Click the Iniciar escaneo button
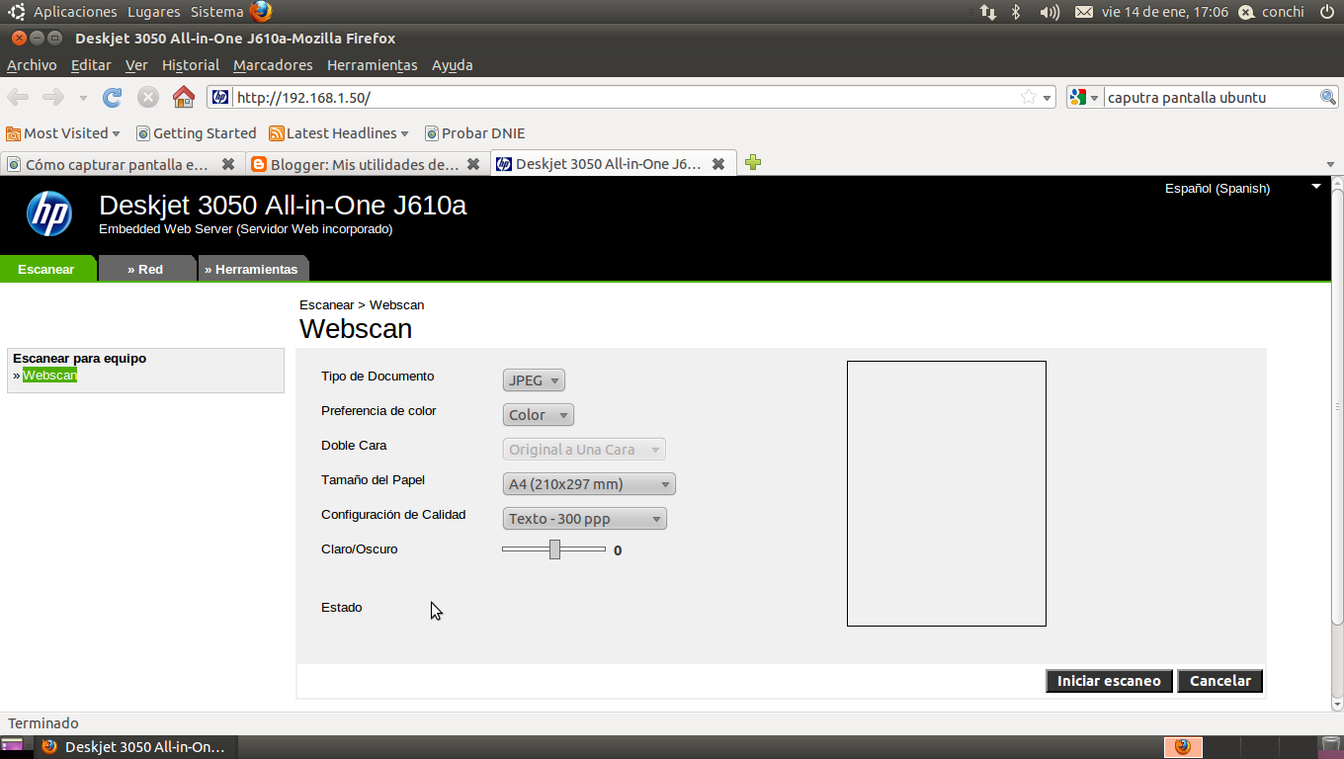The height and width of the screenshot is (759, 1344). [x=1109, y=681]
